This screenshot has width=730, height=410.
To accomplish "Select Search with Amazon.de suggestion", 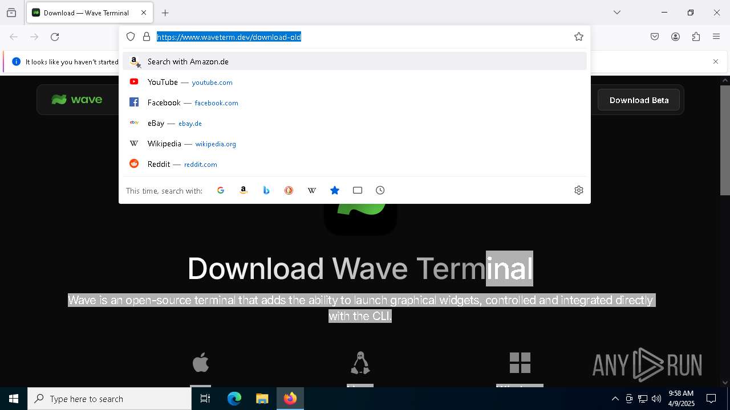I will [355, 61].
